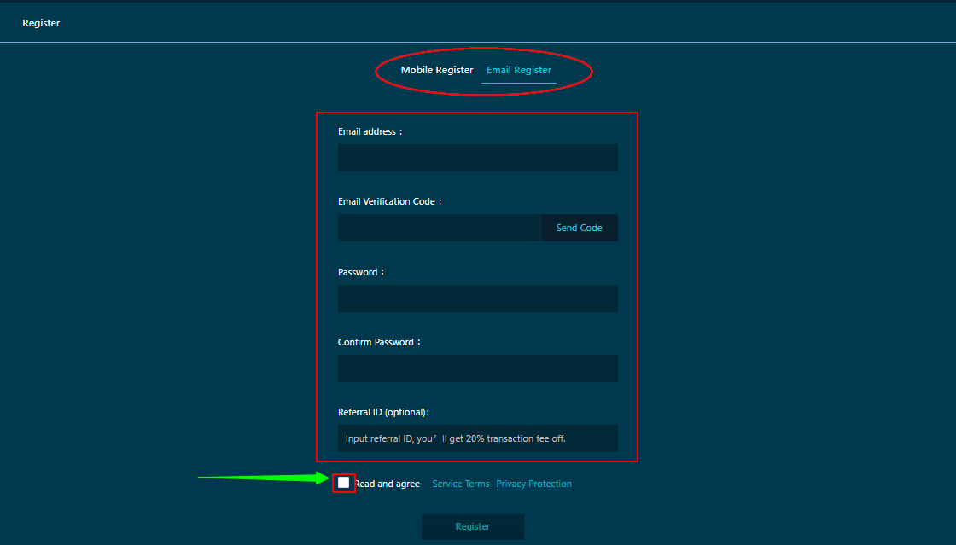Screen dimensions: 956x545
Task: Click the Referral ID optional field
Action: [477, 438]
